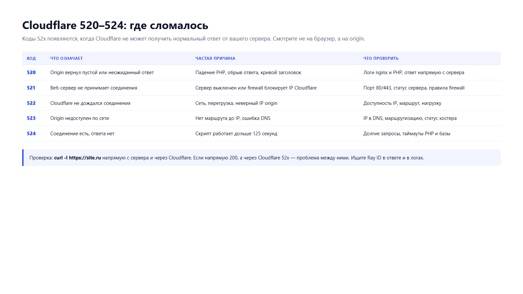The height and width of the screenshot is (294, 523).
Task: Click "Долгие запросы, таймауты PHP и базы"
Action: click(x=407, y=134)
